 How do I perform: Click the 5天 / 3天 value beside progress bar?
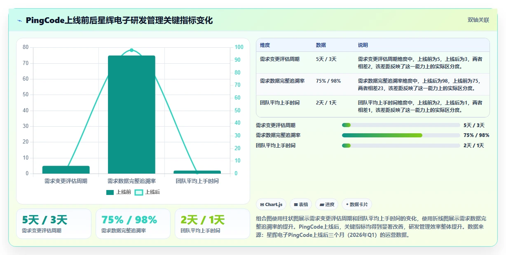[x=474, y=125]
